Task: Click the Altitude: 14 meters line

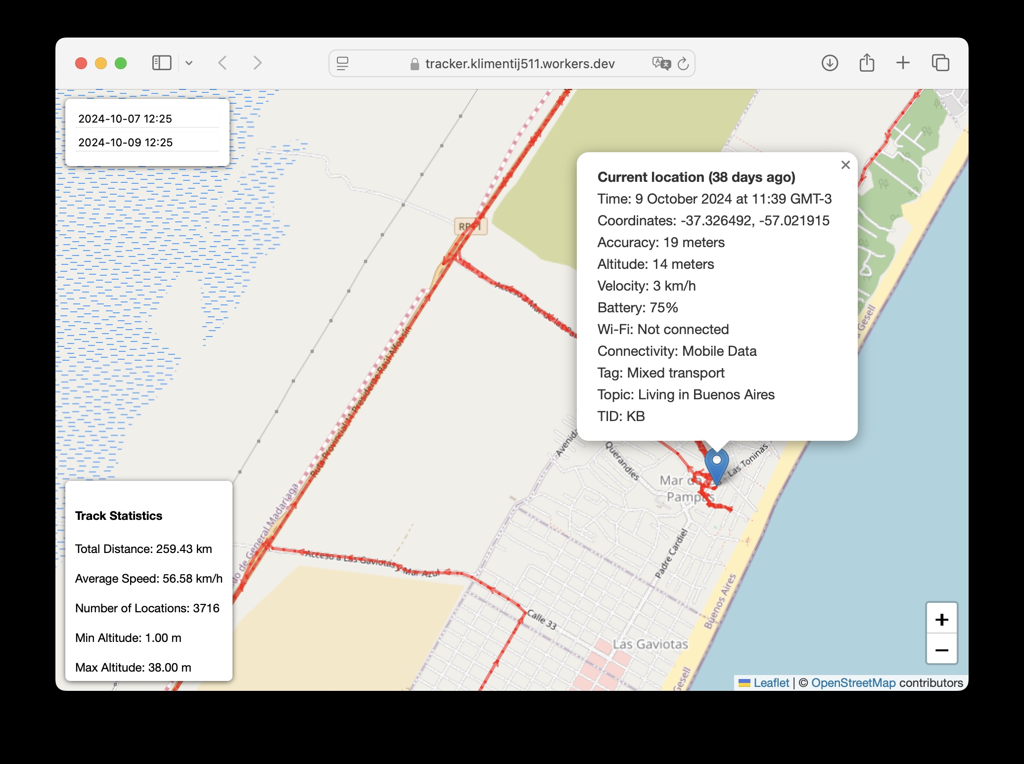Action: [x=656, y=264]
